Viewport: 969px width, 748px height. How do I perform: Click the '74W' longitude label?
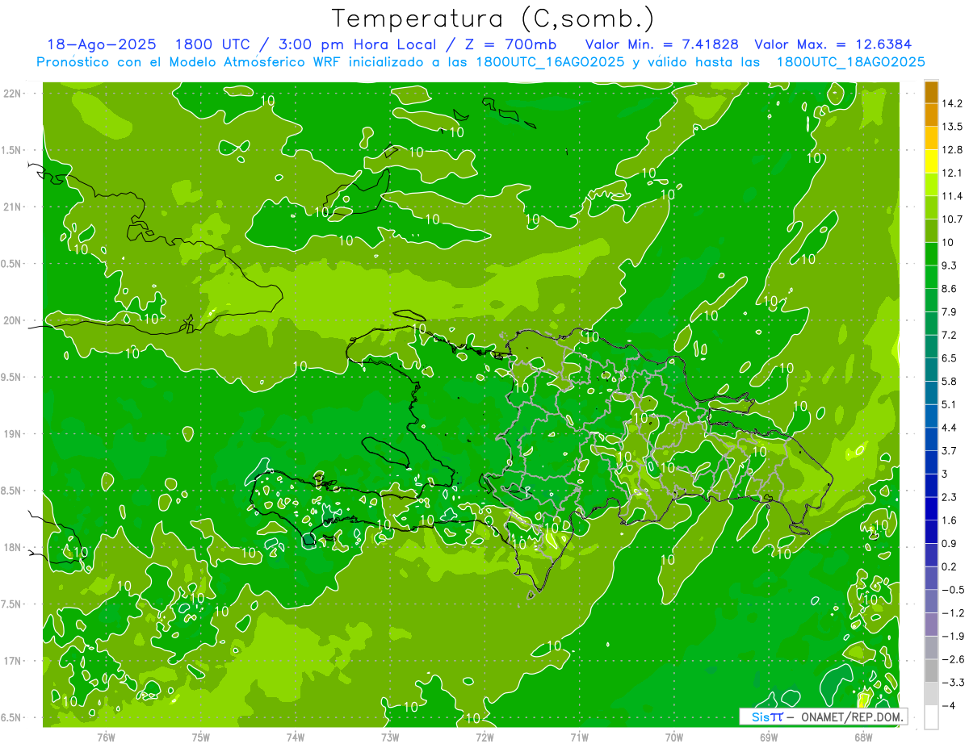295,737
